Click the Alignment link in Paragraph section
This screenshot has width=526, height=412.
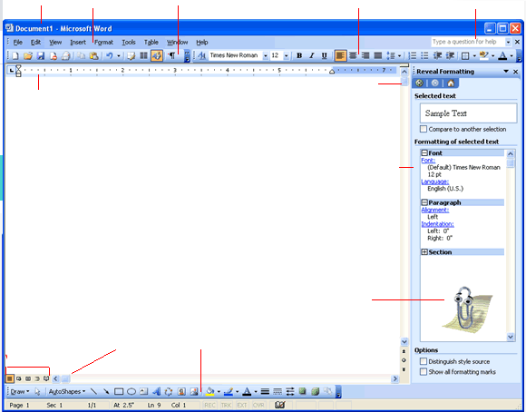click(x=434, y=210)
